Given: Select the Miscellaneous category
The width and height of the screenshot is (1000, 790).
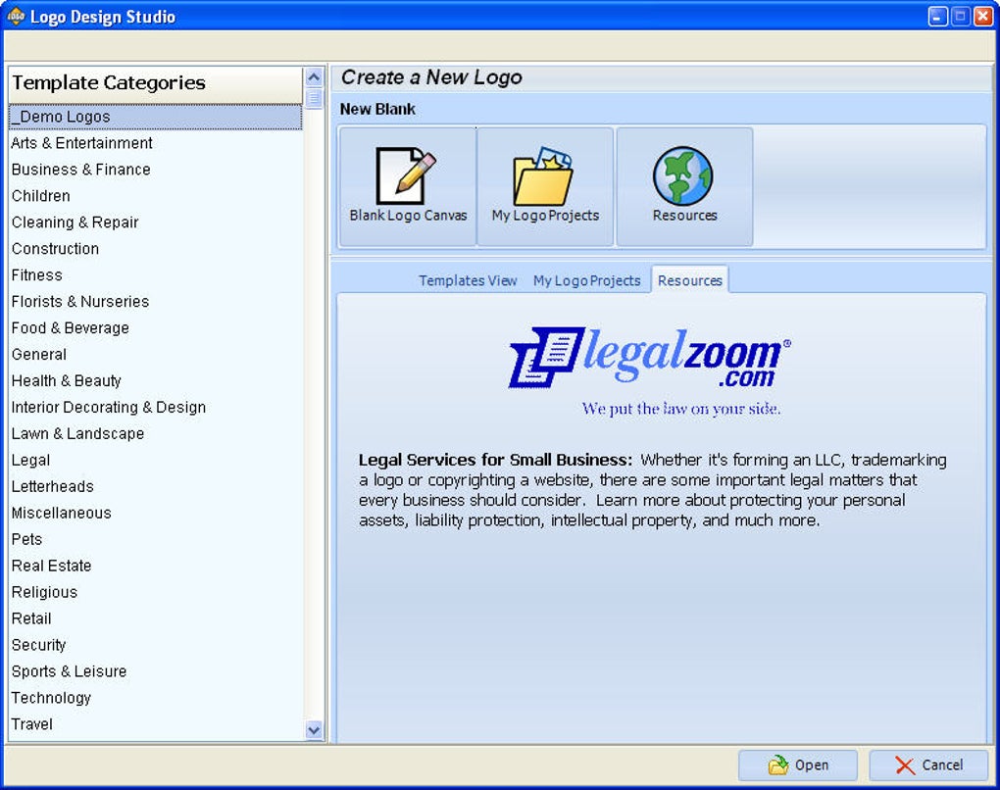Looking at the screenshot, I should 155,514.
